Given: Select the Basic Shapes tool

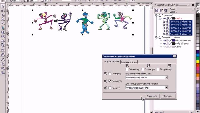Looking at the screenshot, I should [x=2, y=45].
